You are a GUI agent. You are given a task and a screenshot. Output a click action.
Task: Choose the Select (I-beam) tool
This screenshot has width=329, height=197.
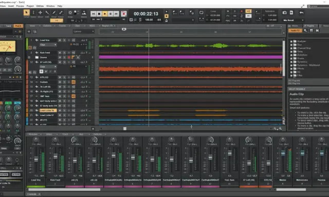(x=33, y=13)
